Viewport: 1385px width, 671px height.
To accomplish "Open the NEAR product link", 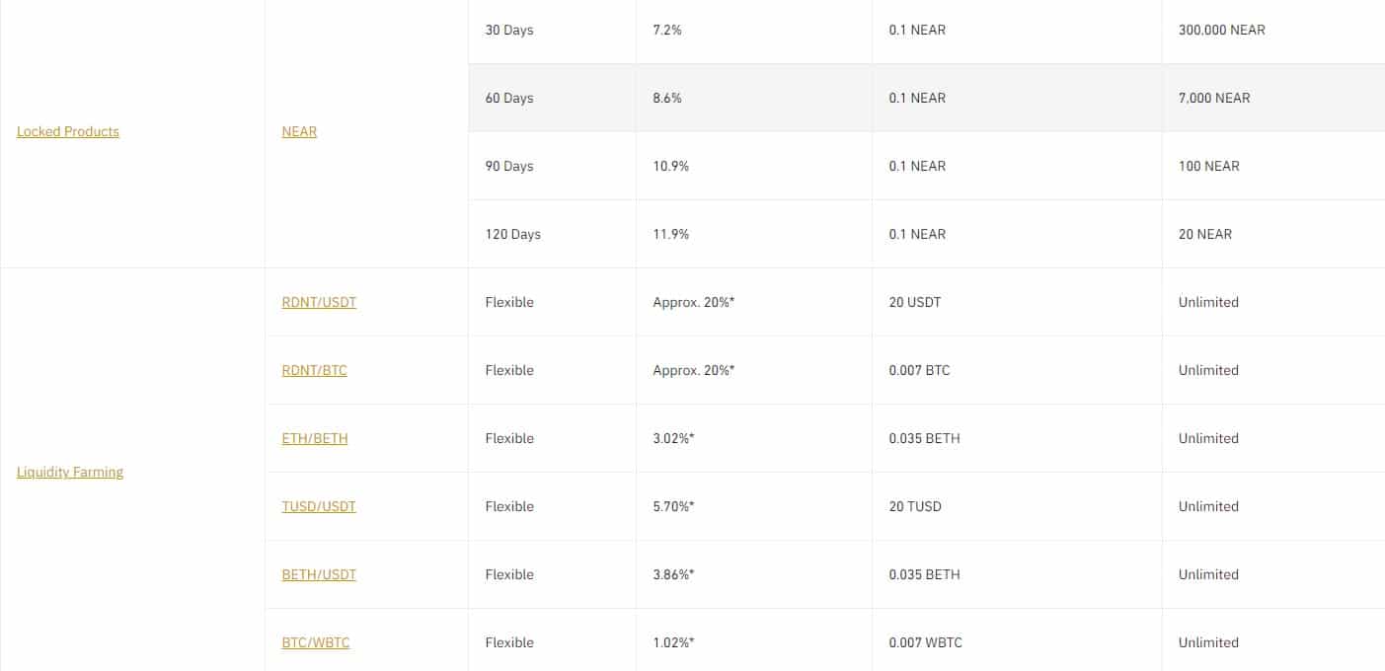I will pos(299,131).
